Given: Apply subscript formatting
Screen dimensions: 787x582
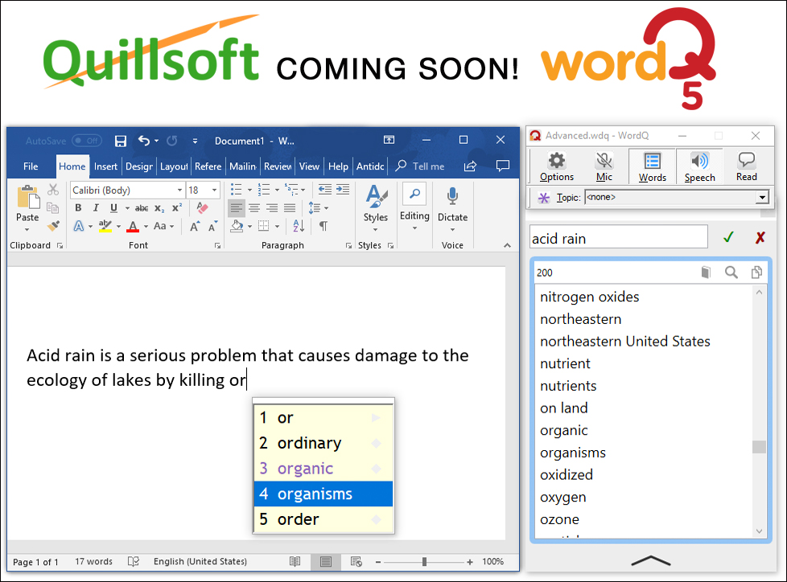Looking at the screenshot, I should (159, 208).
